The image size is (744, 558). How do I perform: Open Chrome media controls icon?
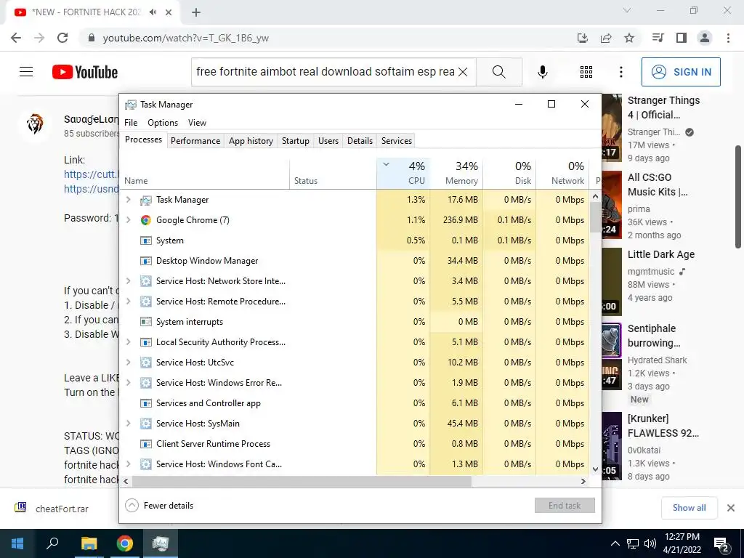(x=658, y=38)
